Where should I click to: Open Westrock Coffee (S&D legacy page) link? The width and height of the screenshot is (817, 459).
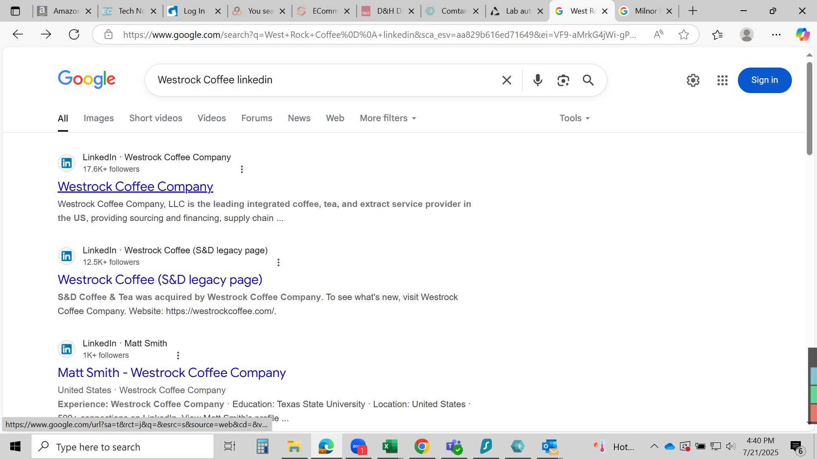click(160, 280)
